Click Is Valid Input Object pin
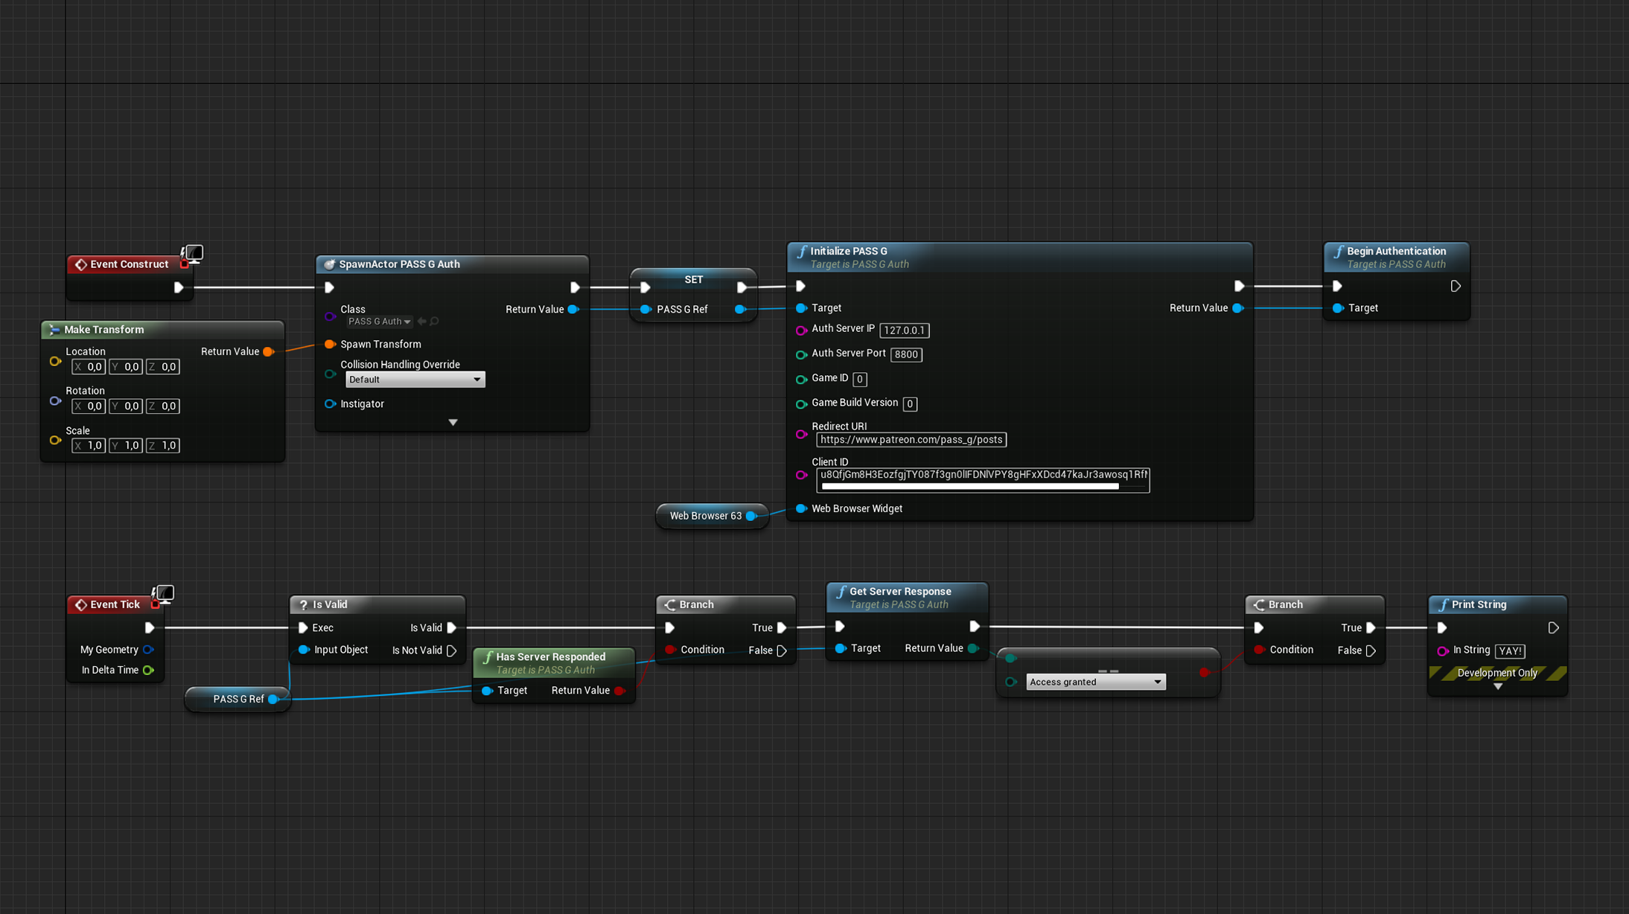 pos(304,650)
